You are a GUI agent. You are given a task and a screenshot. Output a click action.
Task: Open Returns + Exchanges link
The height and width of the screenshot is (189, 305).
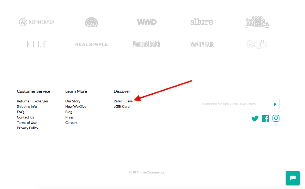(33, 101)
